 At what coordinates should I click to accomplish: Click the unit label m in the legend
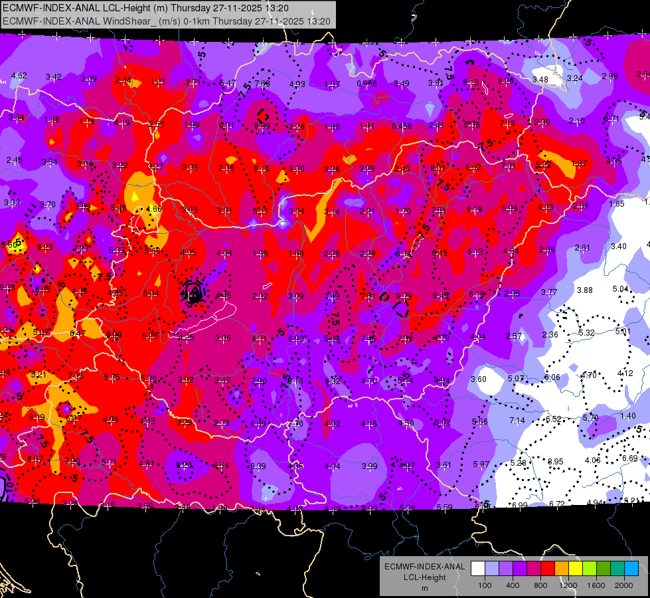(x=424, y=589)
